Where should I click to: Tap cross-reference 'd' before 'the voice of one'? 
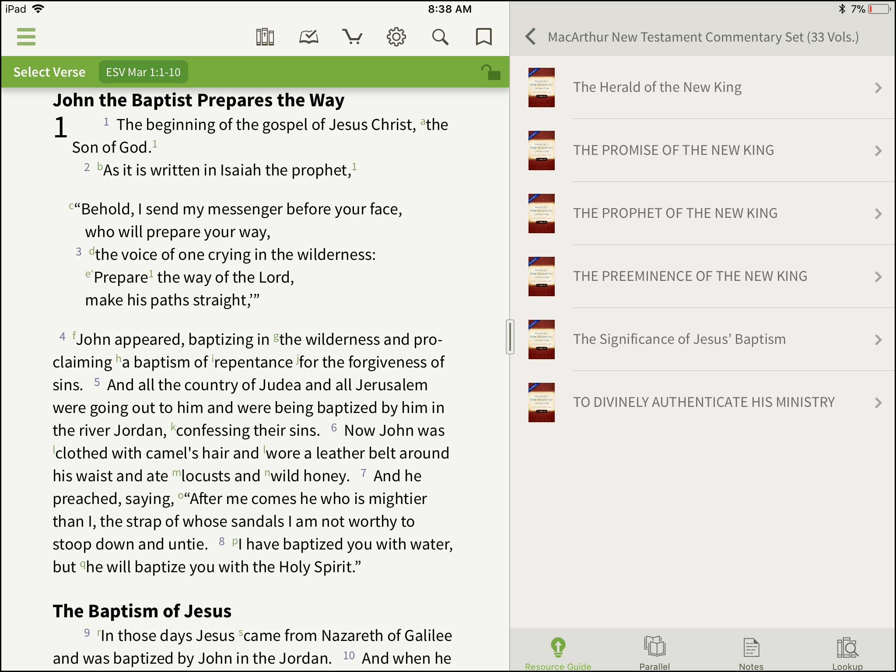92,251
